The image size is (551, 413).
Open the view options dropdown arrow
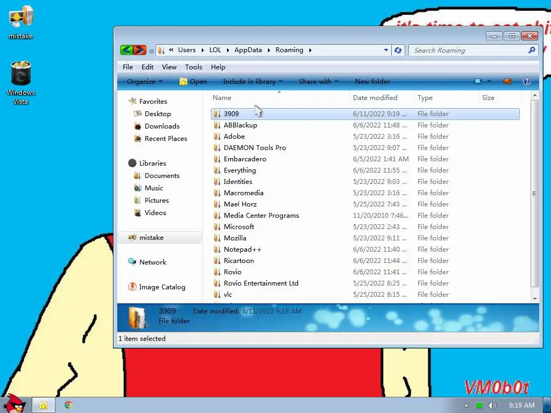pos(489,82)
